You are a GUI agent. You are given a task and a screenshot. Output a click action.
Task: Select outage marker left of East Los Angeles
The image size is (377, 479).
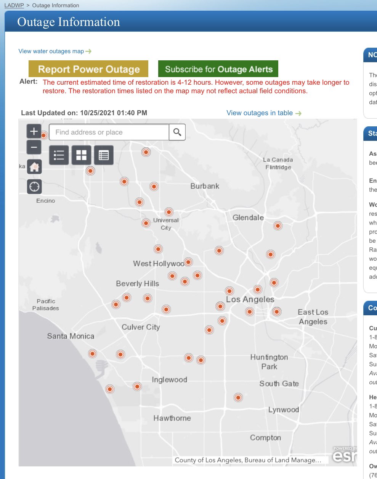pos(277,312)
